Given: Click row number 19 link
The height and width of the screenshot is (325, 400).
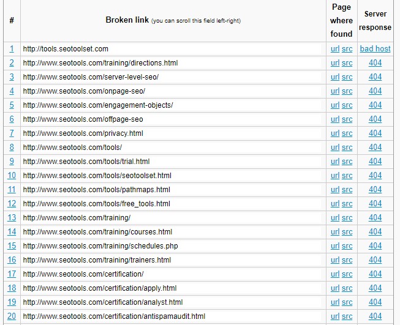Looking at the screenshot, I should pyautogui.click(x=12, y=302).
